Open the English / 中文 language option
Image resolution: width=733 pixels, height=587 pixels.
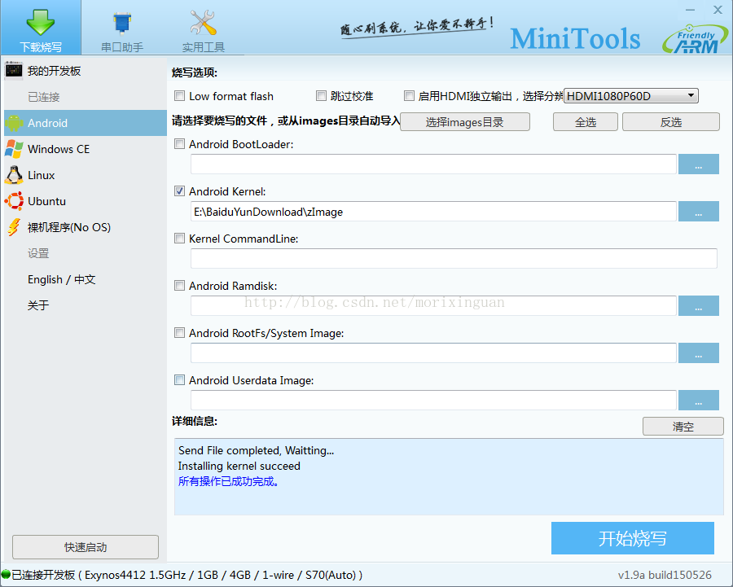[x=62, y=279]
